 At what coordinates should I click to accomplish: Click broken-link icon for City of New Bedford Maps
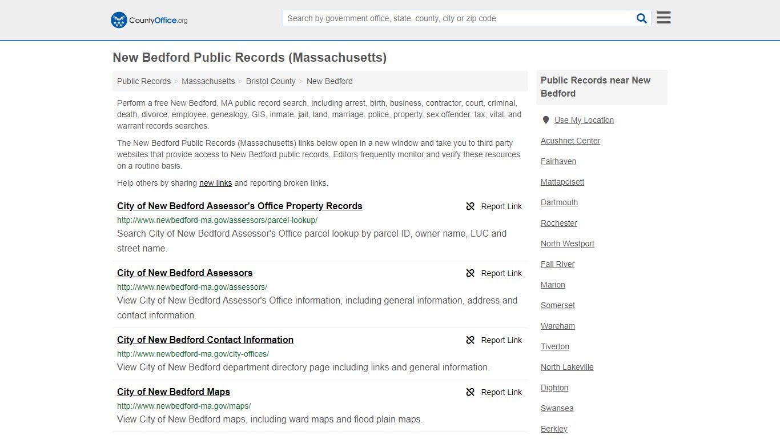point(471,392)
